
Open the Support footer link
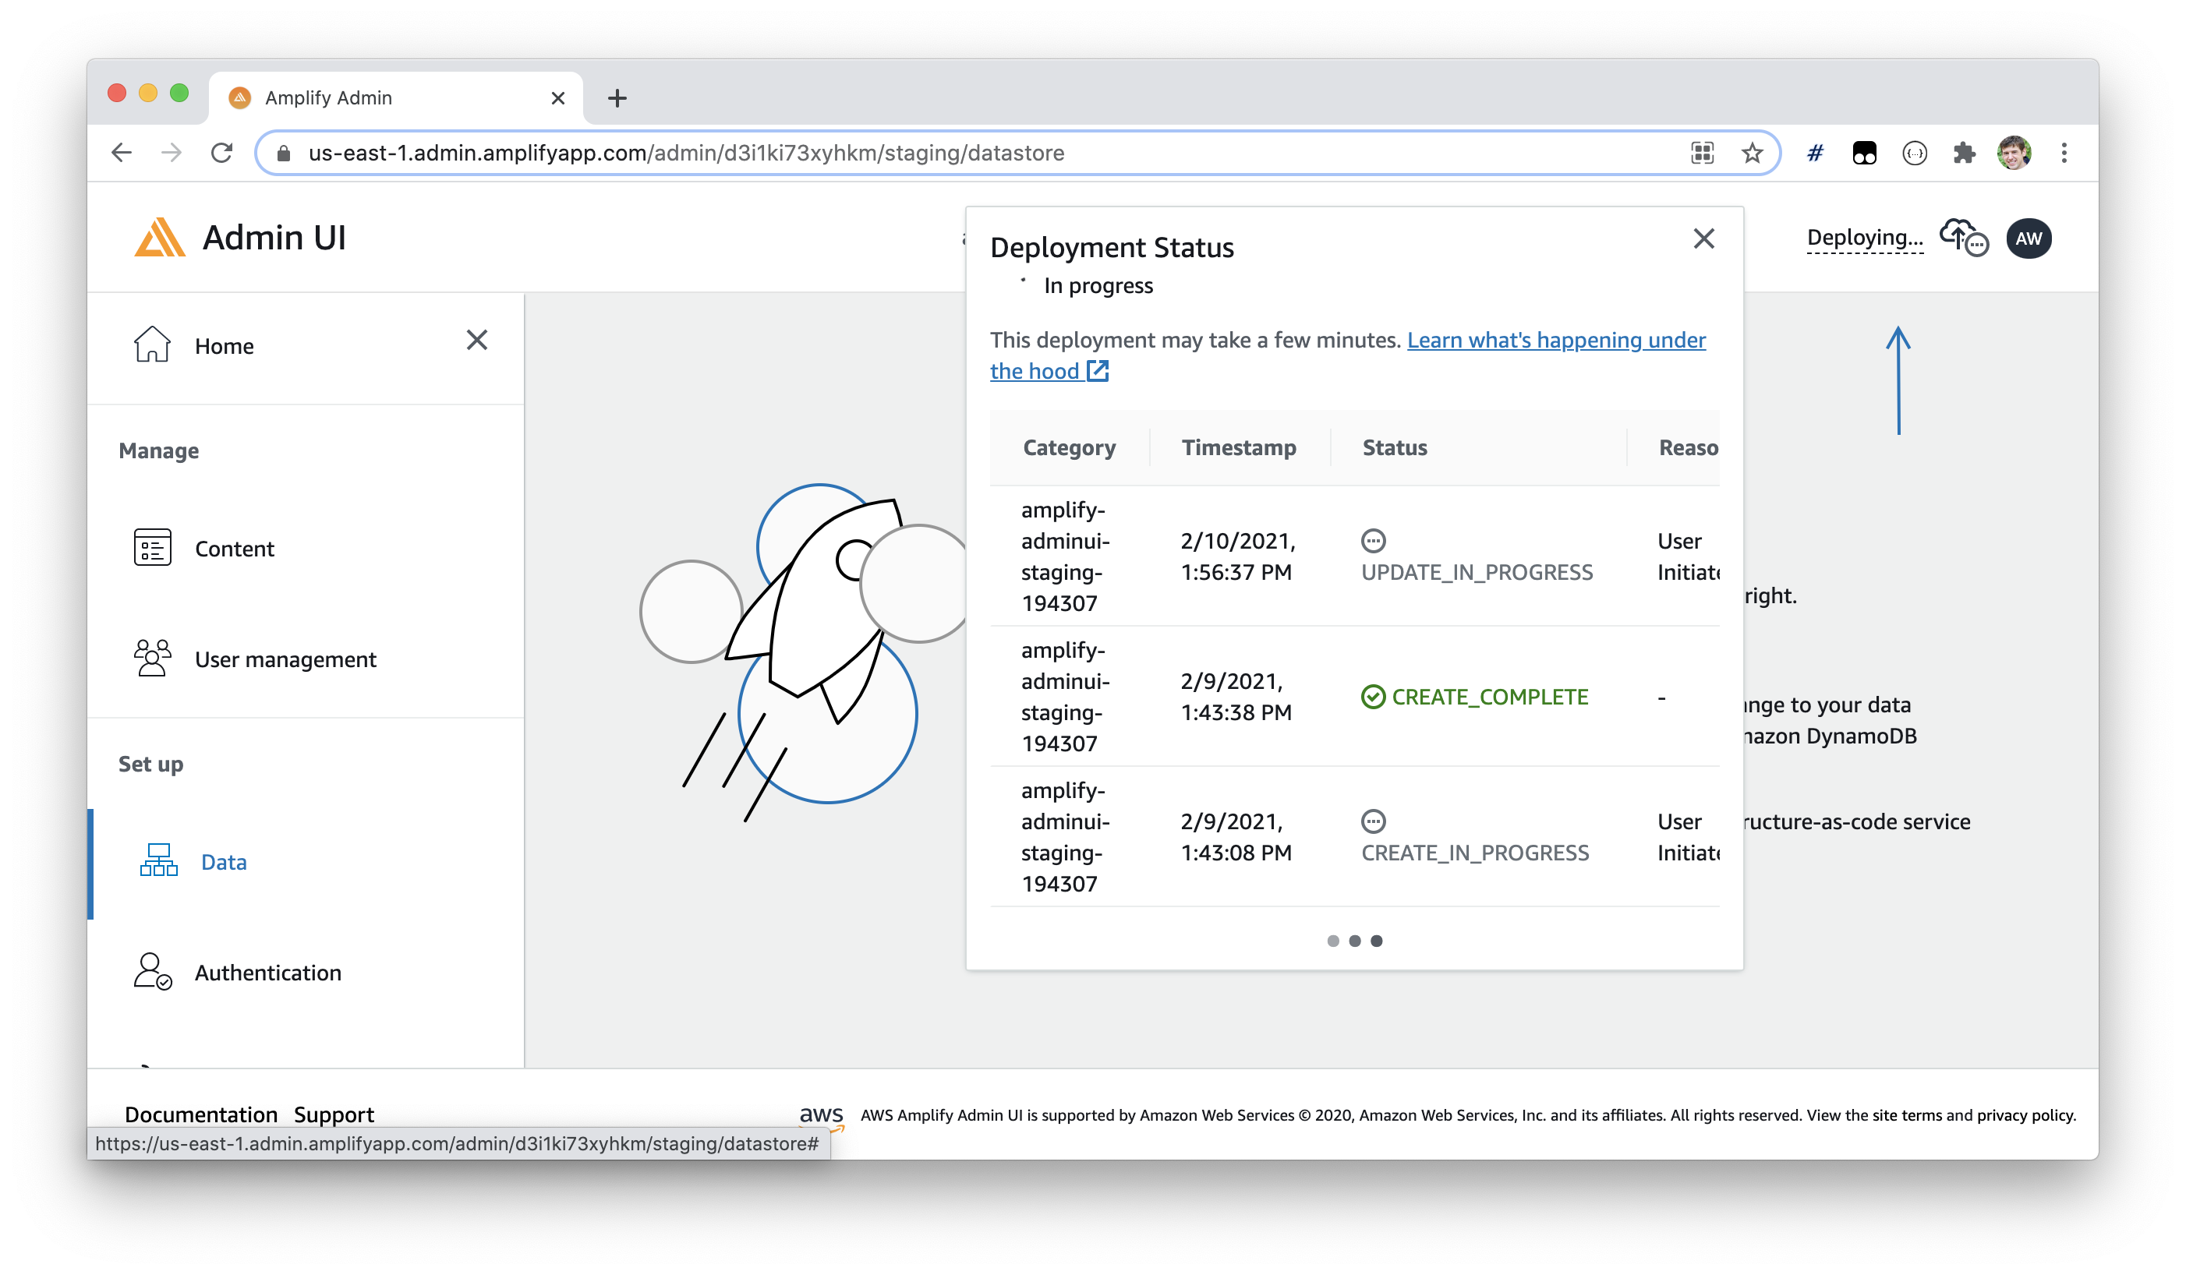pos(334,1114)
